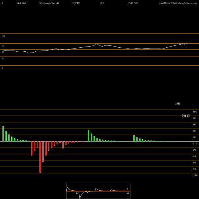The height and width of the screenshot is (199, 199).
Task: Click the MR axis label 60
Action: (194, 125)
